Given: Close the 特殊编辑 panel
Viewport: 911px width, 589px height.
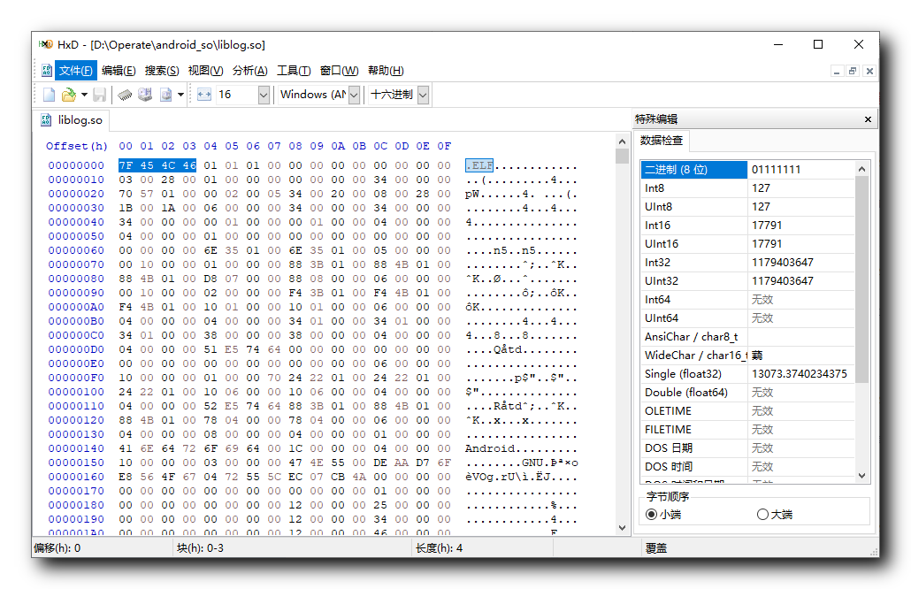Looking at the screenshot, I should 866,119.
